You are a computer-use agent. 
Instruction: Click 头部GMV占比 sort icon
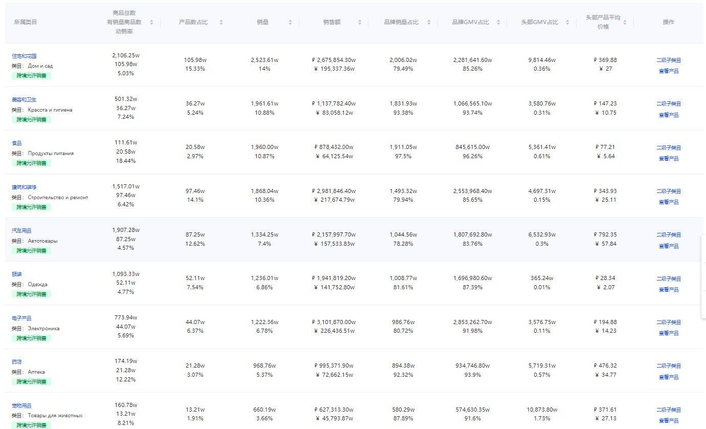coord(568,23)
